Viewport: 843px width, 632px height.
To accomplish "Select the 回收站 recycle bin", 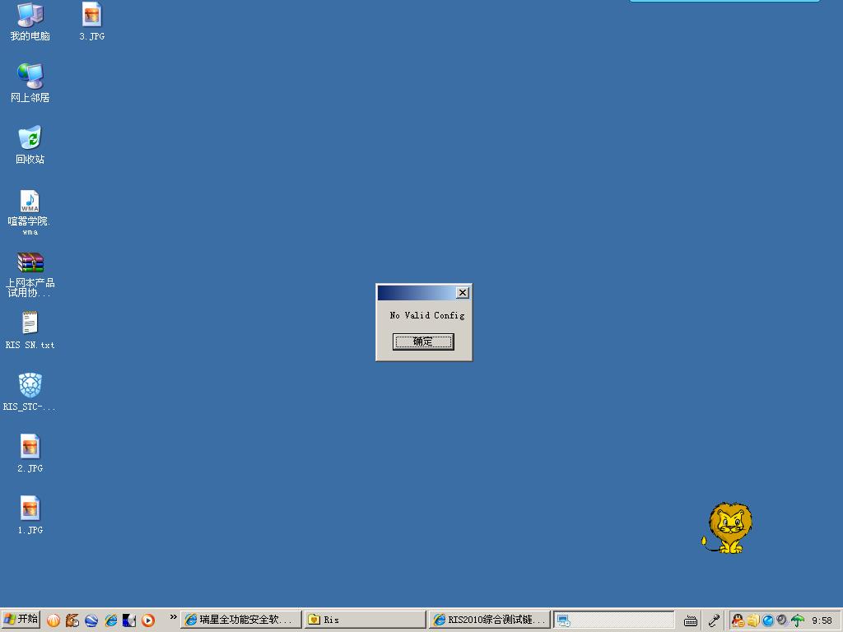I will click(x=30, y=145).
